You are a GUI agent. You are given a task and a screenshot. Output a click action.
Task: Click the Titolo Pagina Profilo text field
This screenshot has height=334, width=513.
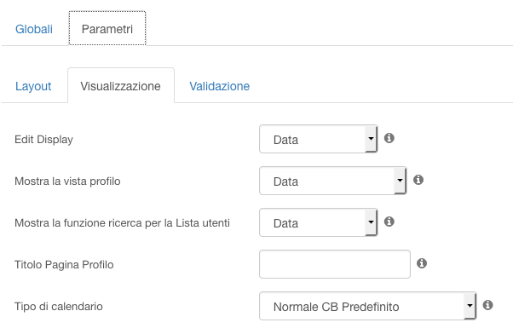(x=335, y=264)
